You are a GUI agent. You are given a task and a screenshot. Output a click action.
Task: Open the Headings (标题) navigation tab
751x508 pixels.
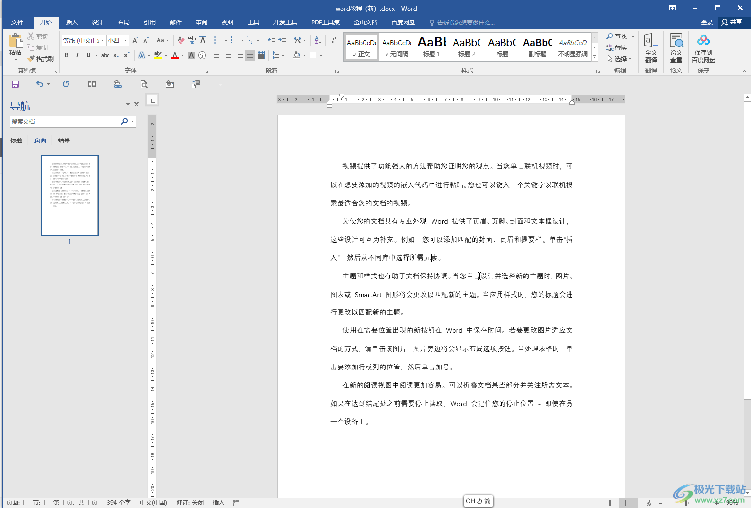16,140
